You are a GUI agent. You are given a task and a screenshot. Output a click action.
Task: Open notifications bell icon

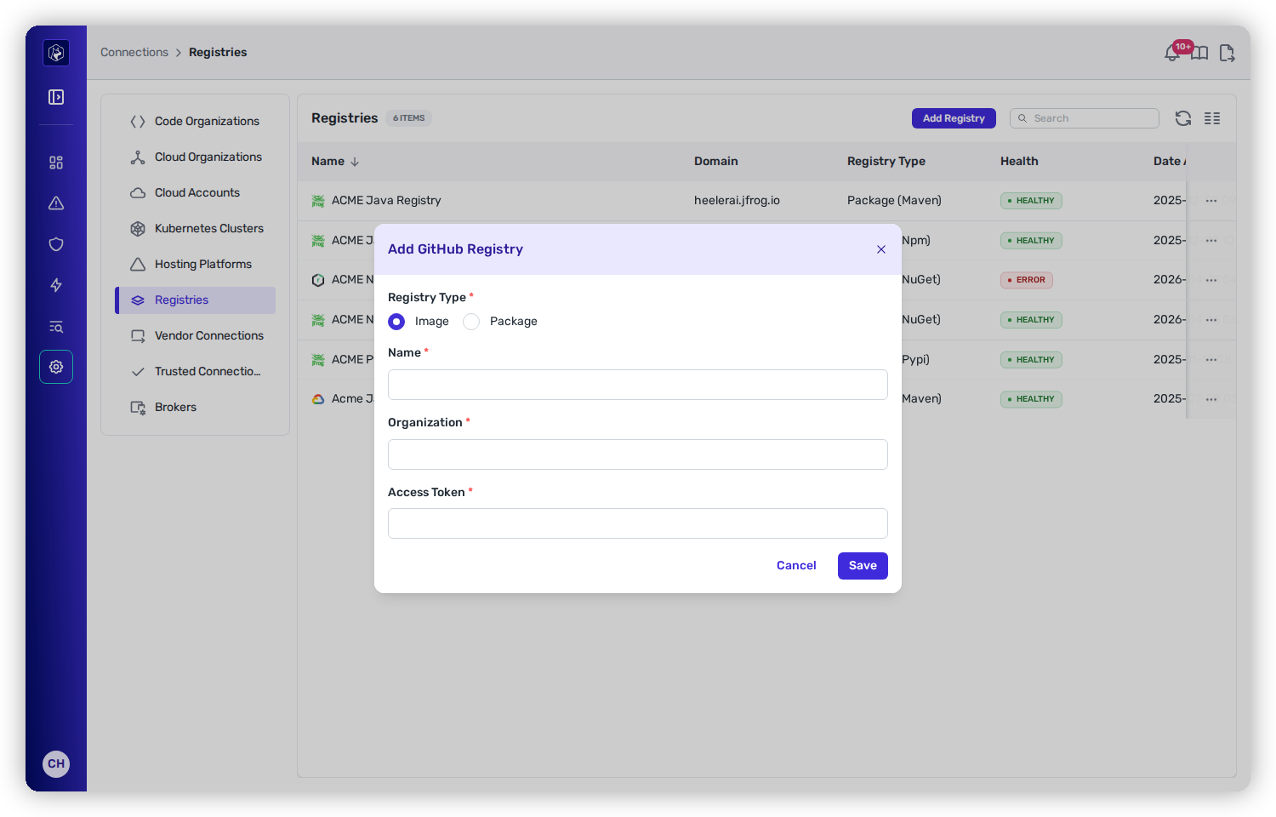point(1173,53)
